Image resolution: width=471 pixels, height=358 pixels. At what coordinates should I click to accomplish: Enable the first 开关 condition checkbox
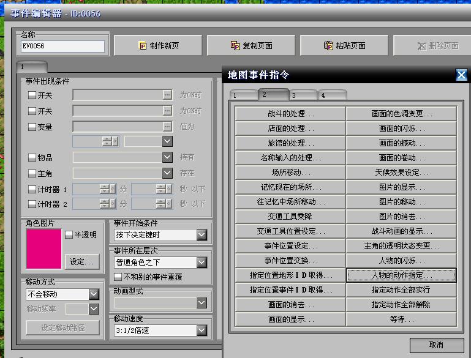point(32,95)
